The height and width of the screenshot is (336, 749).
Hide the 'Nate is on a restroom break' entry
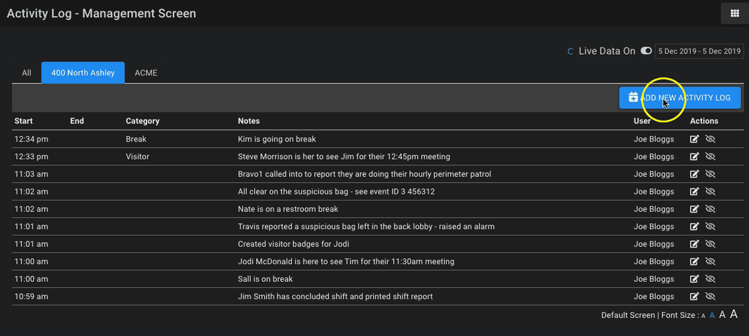coord(710,209)
